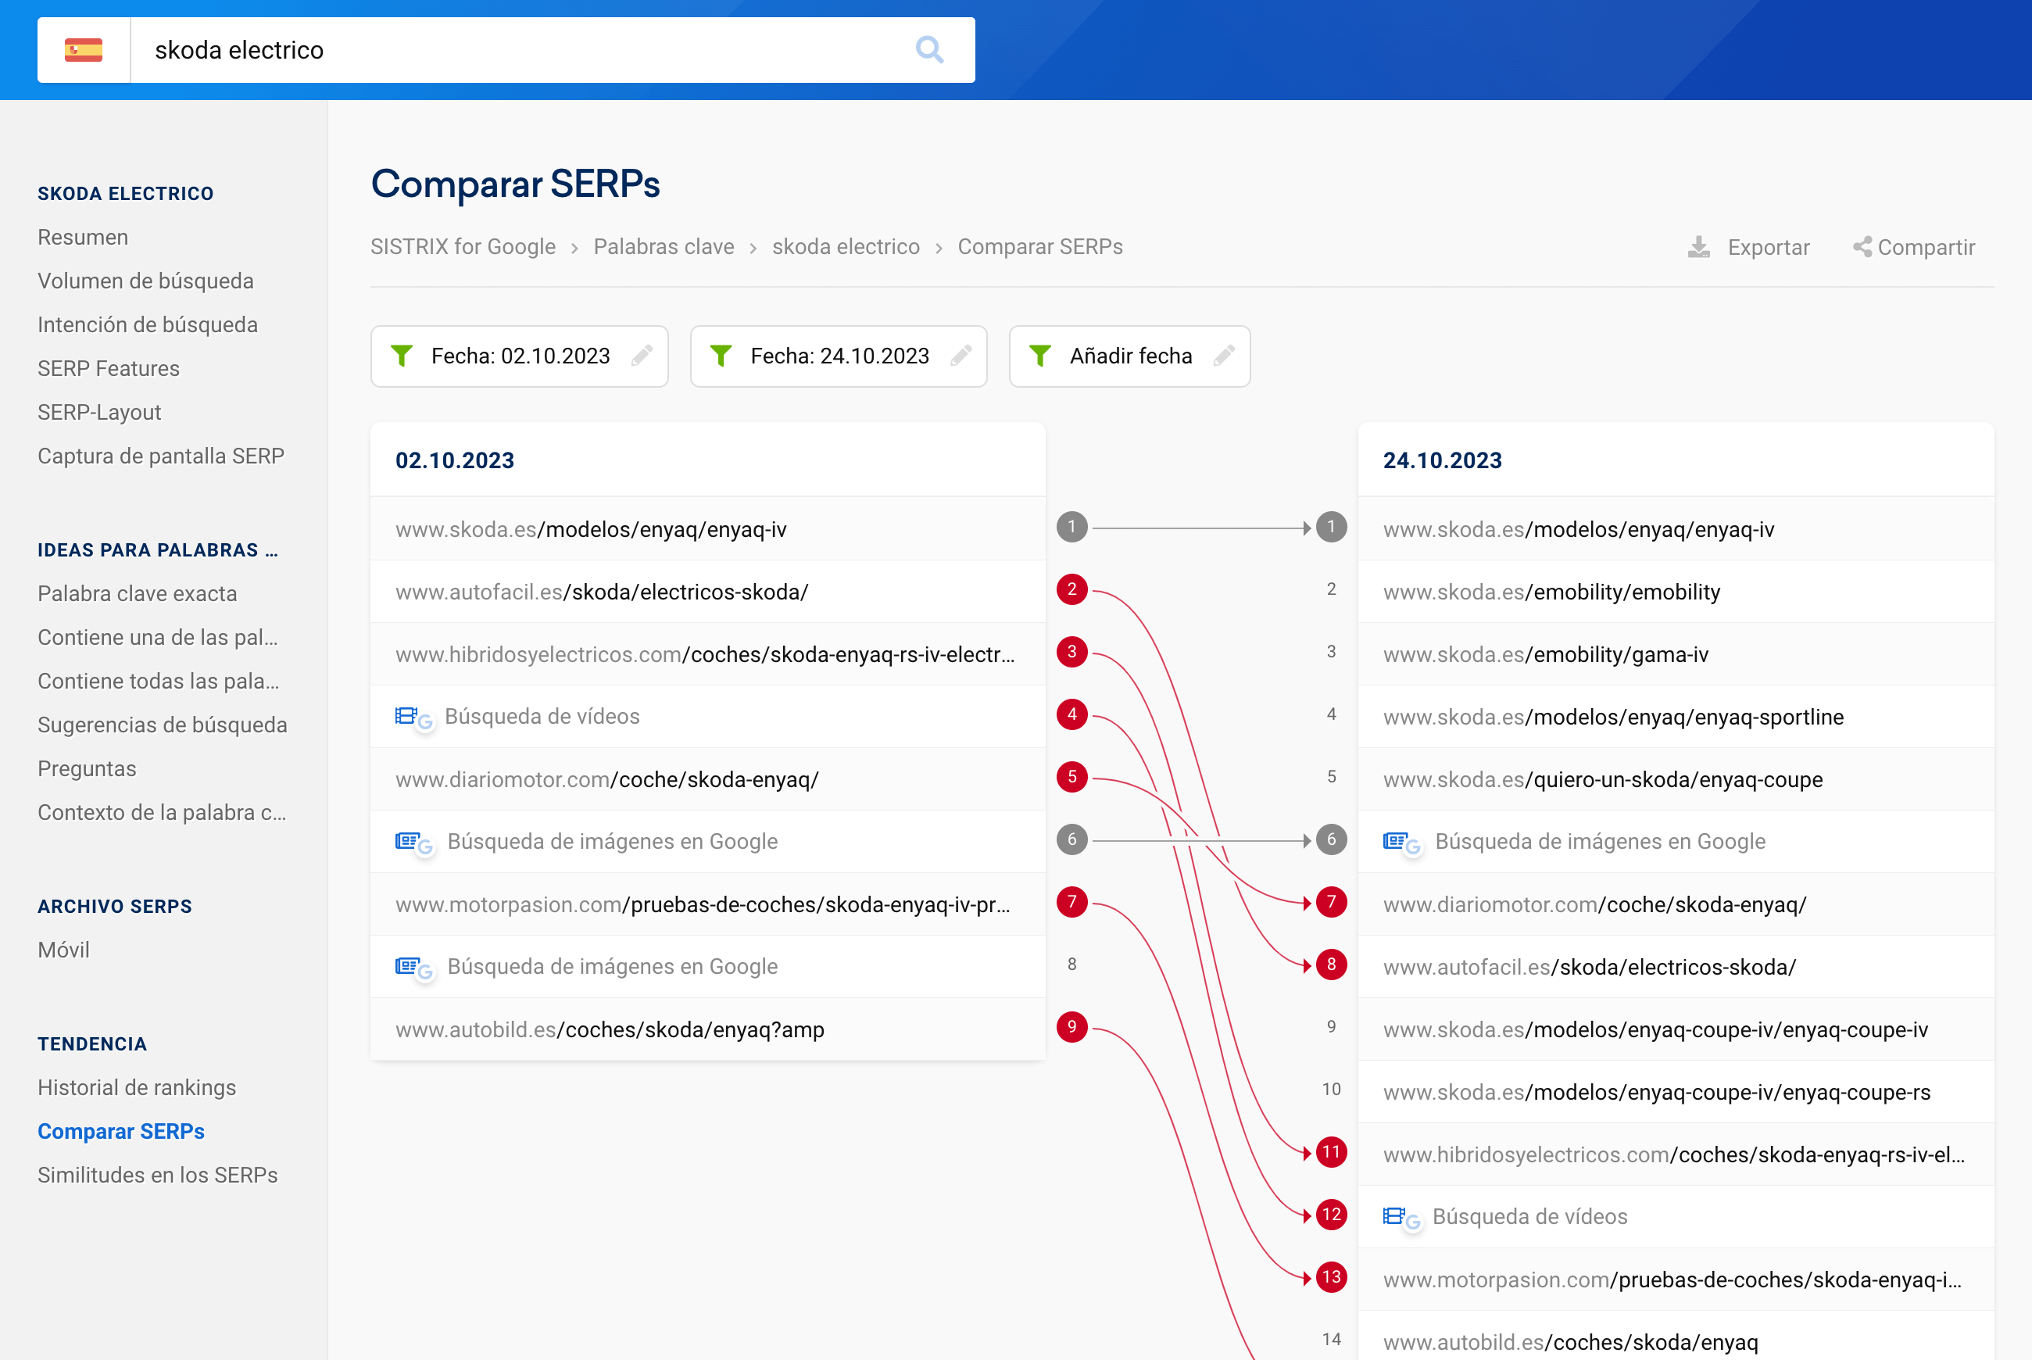Open Móvil under Archivo SERPs
The width and height of the screenshot is (2032, 1360).
[64, 950]
